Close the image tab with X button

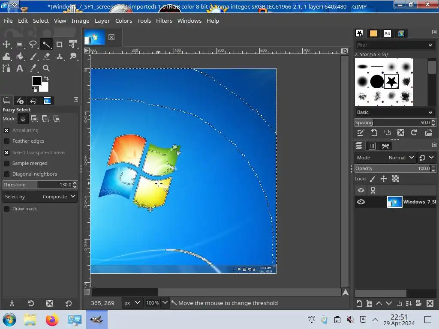111,37
